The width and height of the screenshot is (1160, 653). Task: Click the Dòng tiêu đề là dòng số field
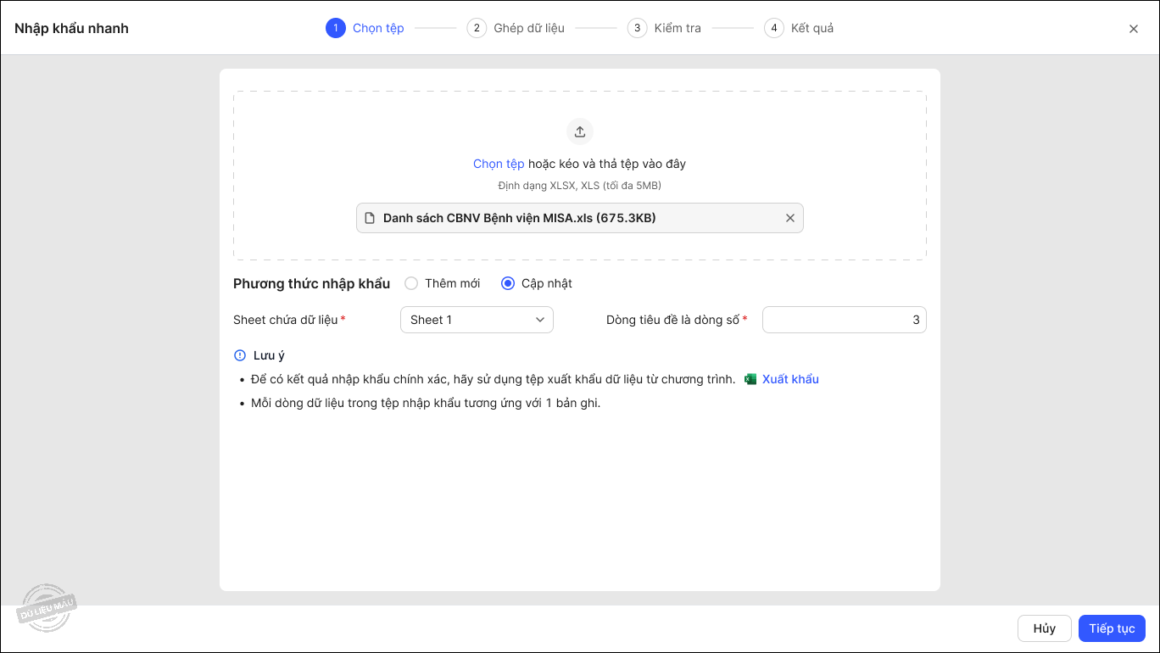coord(844,320)
